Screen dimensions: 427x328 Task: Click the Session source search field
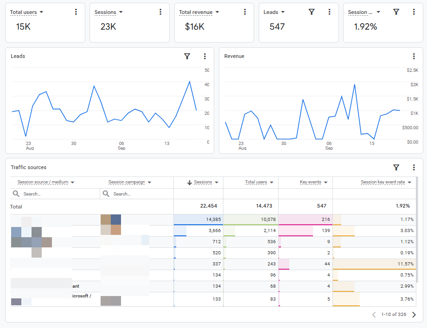[55, 194]
